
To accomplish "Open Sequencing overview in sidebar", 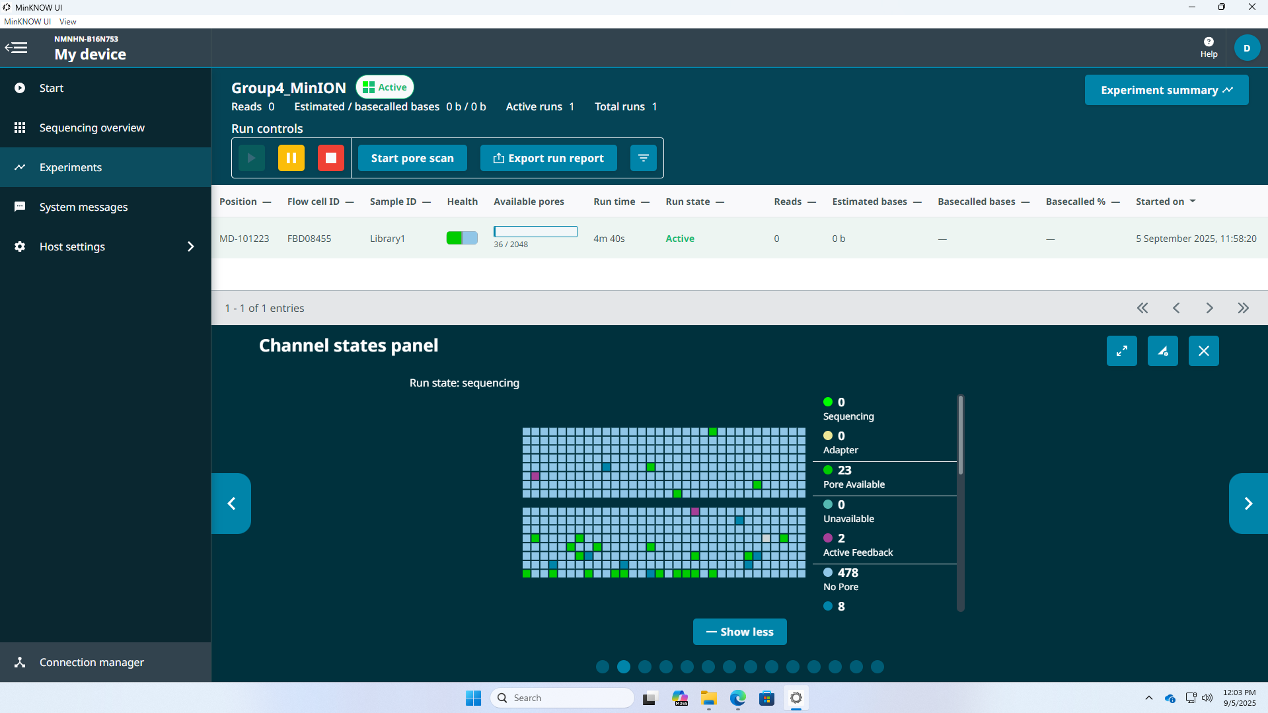I will [x=92, y=128].
